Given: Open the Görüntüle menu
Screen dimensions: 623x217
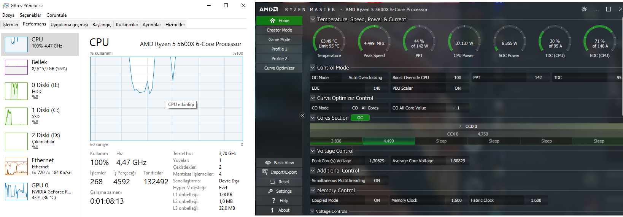Looking at the screenshot, I should click(x=57, y=15).
